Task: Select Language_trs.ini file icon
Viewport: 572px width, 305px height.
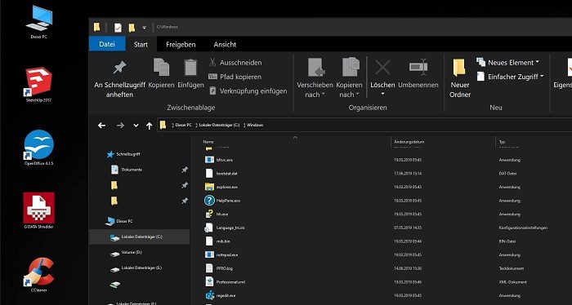Action: tap(208, 228)
